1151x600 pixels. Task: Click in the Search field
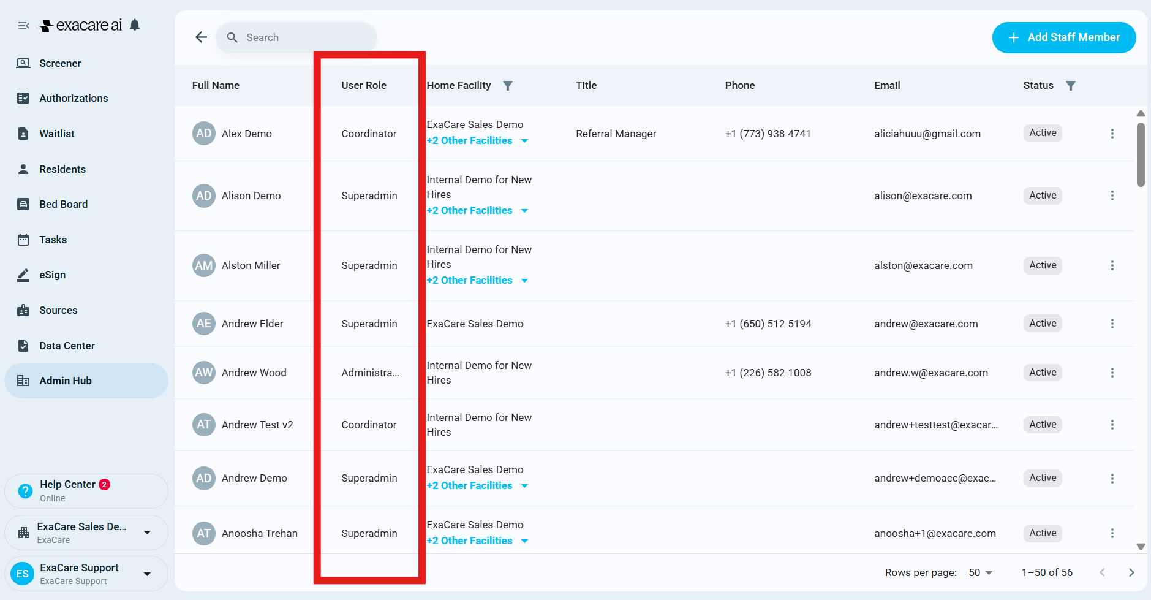(x=296, y=37)
